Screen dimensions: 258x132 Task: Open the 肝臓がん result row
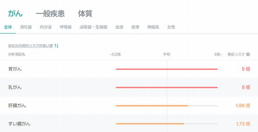[x=129, y=106]
